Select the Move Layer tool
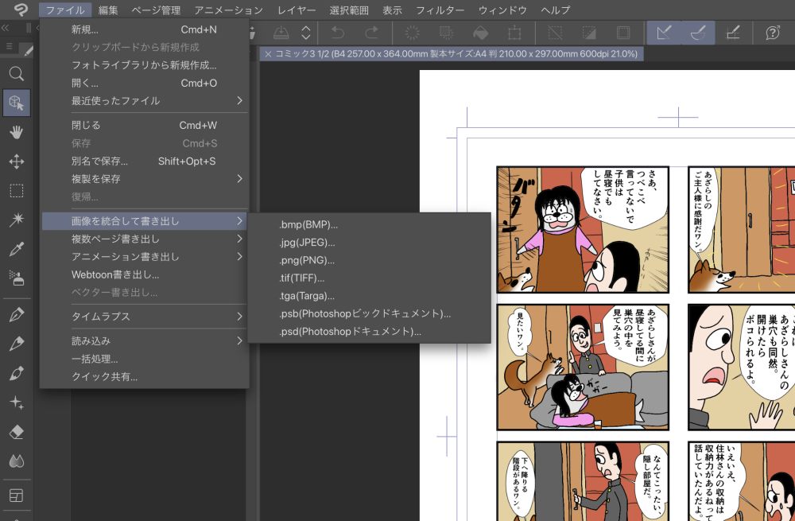 pos(16,161)
